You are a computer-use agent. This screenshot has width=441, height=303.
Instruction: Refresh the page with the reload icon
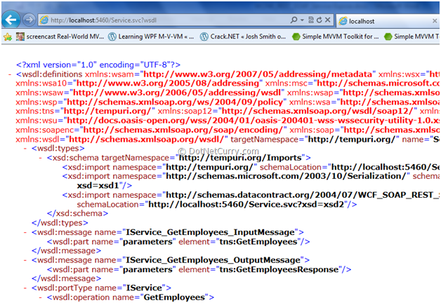coord(320,20)
